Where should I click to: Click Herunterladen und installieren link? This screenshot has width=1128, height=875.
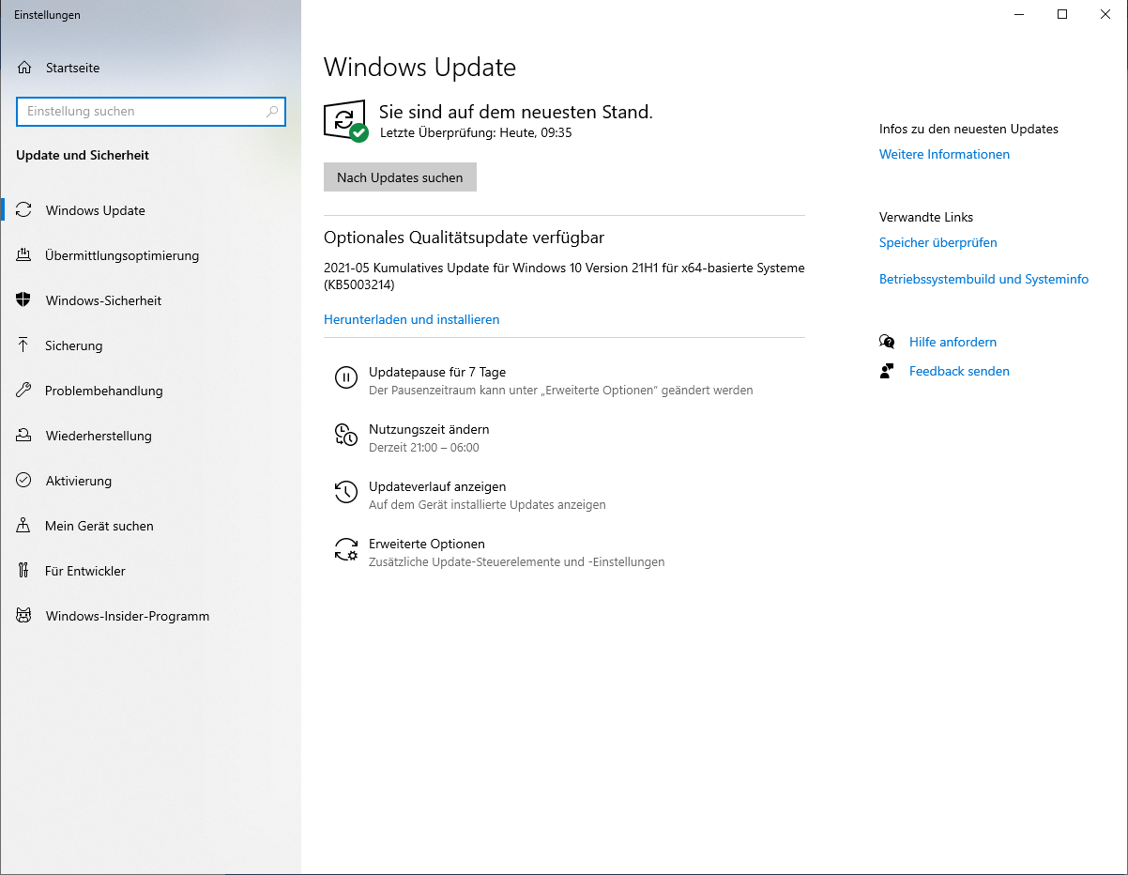point(411,319)
